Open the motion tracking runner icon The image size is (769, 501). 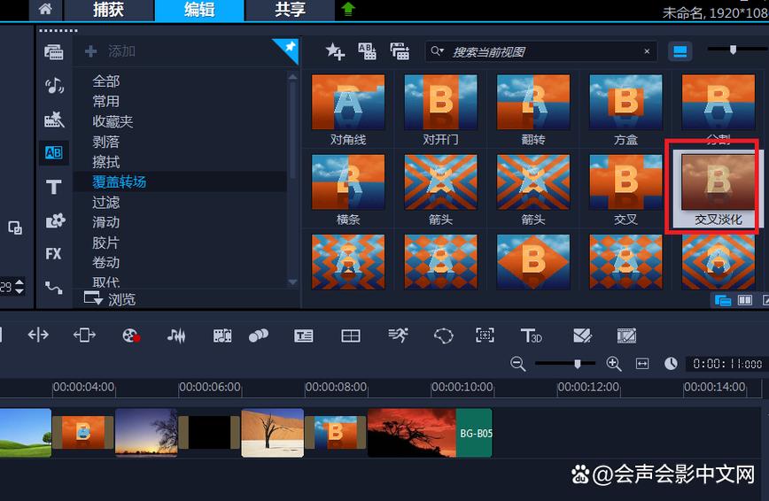point(398,335)
